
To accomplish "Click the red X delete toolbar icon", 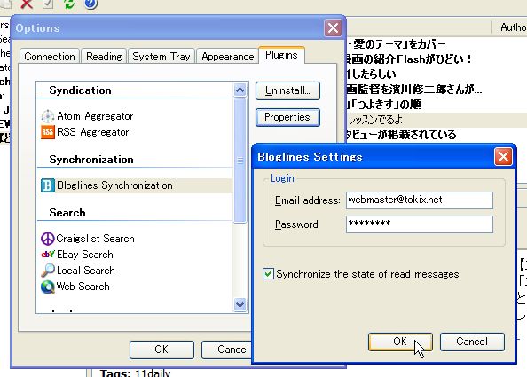I will click(27, 4).
